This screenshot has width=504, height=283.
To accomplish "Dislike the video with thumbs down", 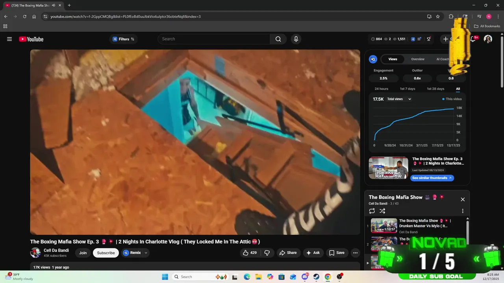I will coord(267,253).
